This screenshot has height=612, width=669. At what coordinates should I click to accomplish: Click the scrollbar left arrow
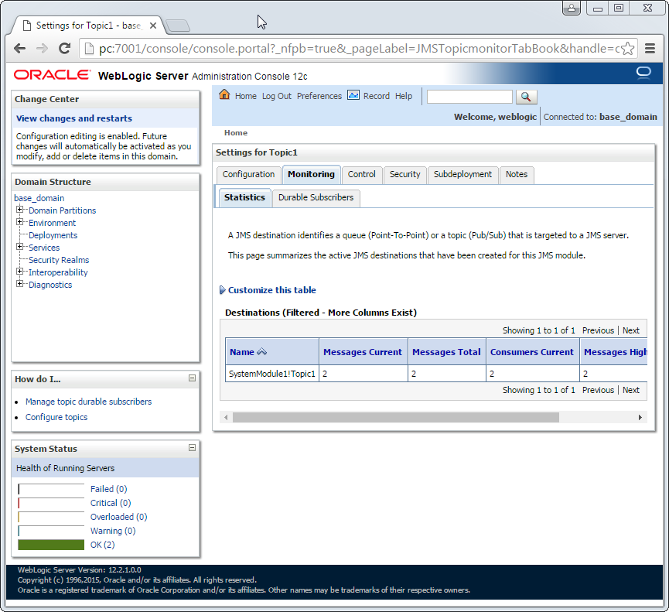coord(226,417)
